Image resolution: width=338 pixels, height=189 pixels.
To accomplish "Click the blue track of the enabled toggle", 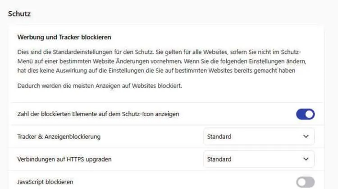I will pyautogui.click(x=300, y=114).
